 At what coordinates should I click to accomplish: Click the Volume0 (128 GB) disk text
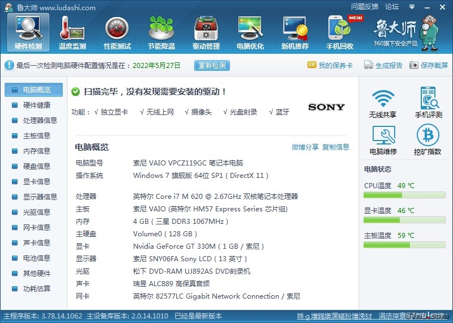[165, 234]
